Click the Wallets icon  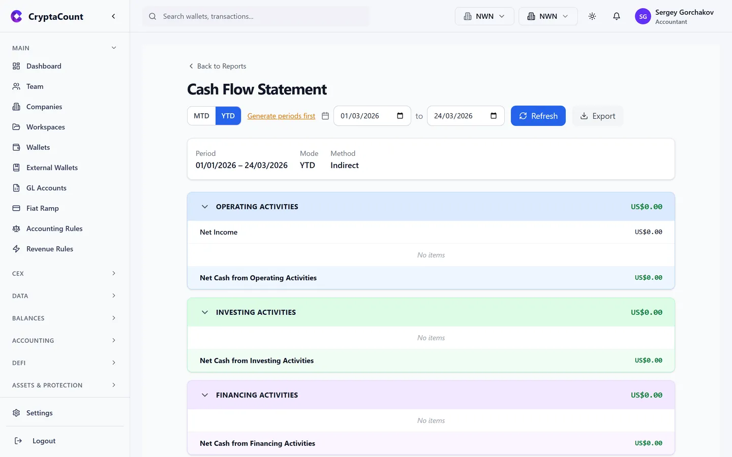tap(16, 147)
